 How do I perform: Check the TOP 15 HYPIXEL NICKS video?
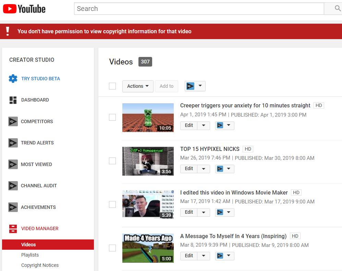click(112, 161)
